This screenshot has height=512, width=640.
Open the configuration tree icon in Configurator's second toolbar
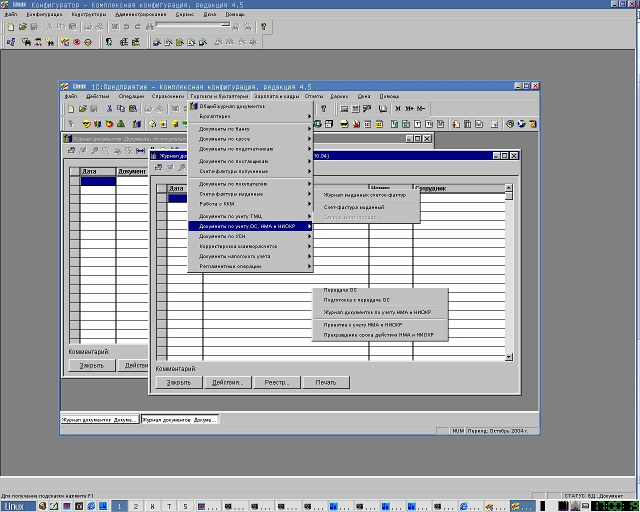tap(11, 42)
